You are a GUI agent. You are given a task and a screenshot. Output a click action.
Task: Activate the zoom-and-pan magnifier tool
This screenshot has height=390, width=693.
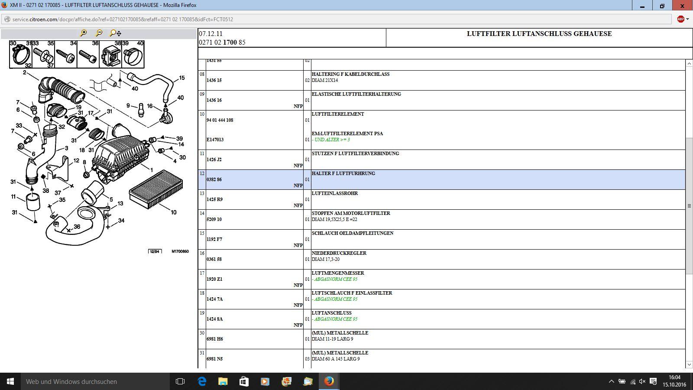pyautogui.click(x=116, y=33)
